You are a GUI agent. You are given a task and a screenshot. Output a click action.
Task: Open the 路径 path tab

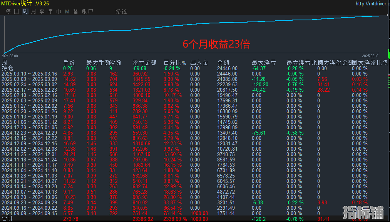[x=121, y=12]
